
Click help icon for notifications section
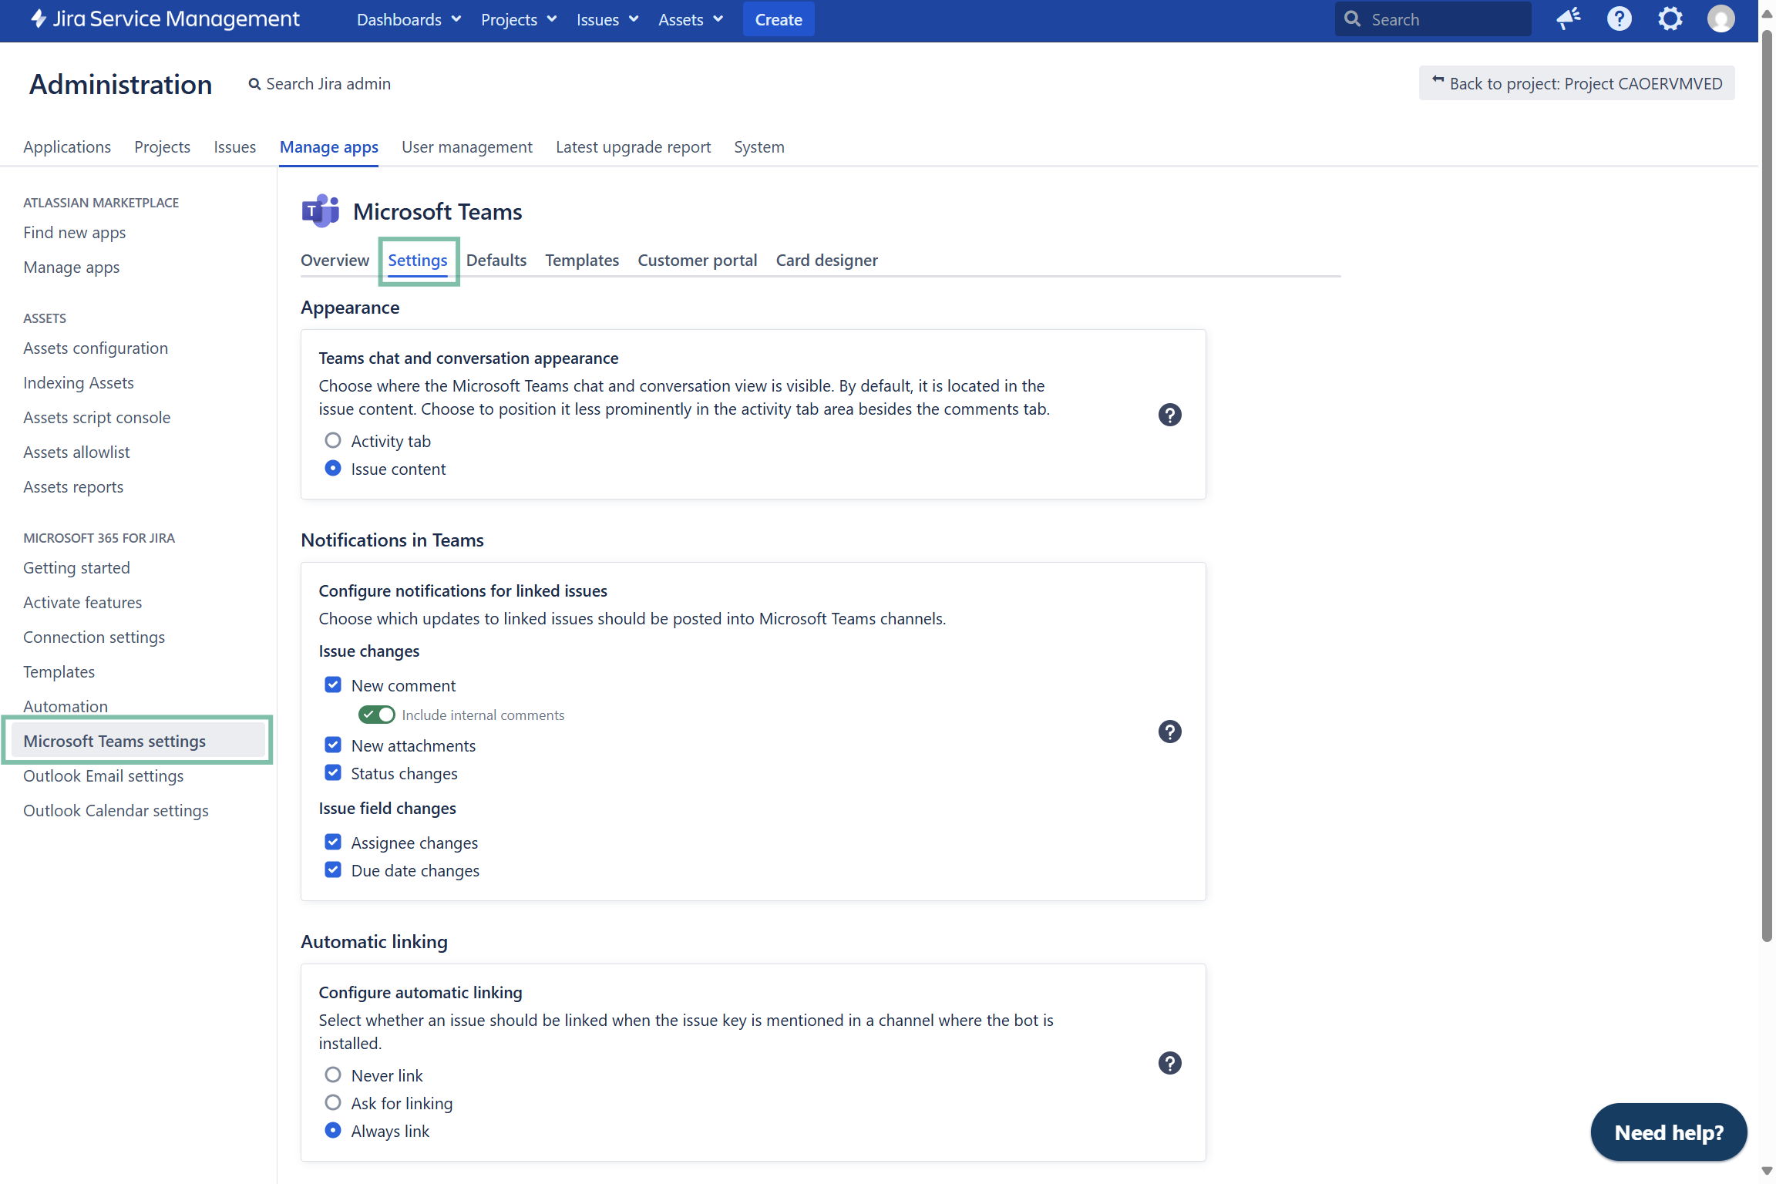click(x=1169, y=732)
